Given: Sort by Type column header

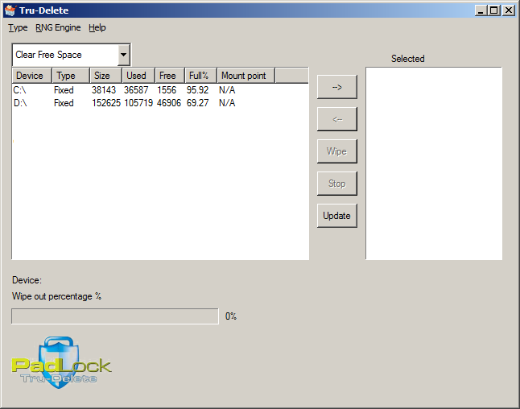Looking at the screenshot, I should coord(71,76).
